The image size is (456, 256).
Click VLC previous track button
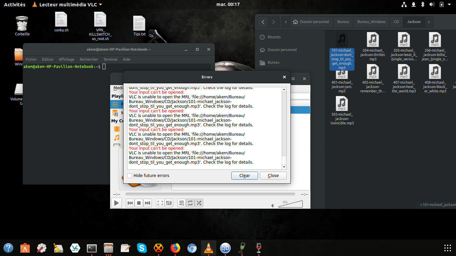point(130,203)
